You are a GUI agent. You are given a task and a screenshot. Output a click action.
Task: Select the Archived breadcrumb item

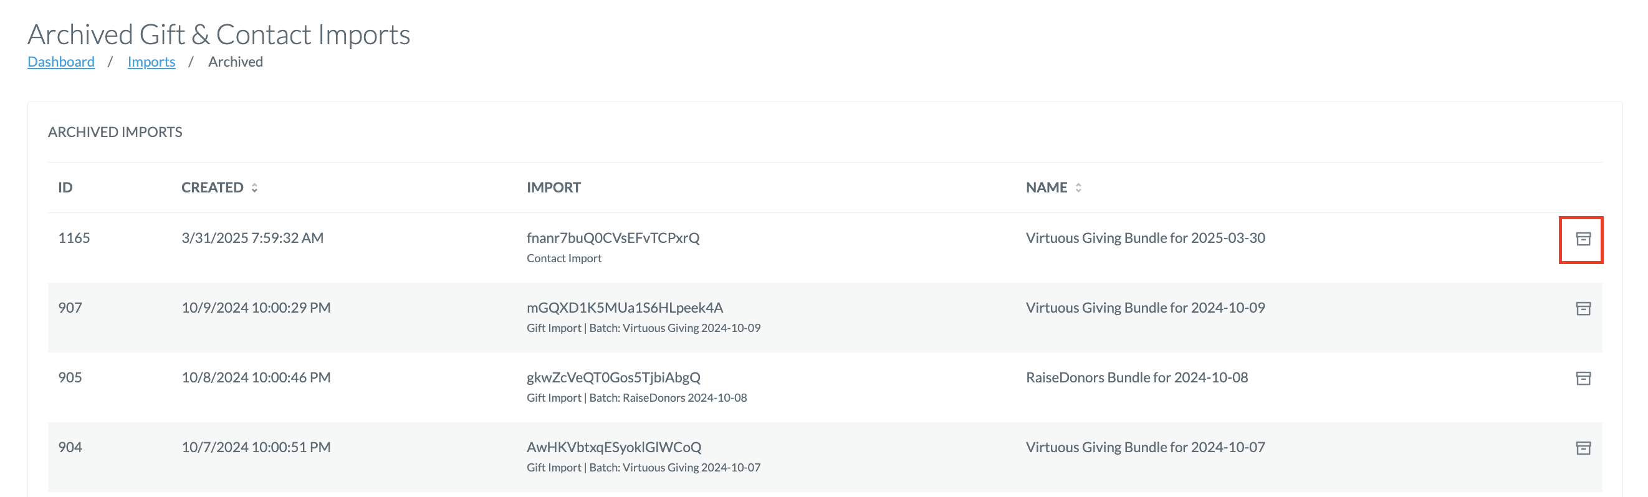[236, 62]
